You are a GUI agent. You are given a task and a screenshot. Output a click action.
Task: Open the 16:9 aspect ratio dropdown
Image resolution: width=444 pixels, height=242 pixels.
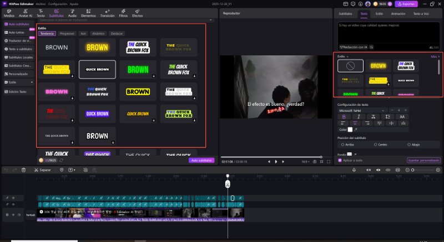(x=305, y=161)
